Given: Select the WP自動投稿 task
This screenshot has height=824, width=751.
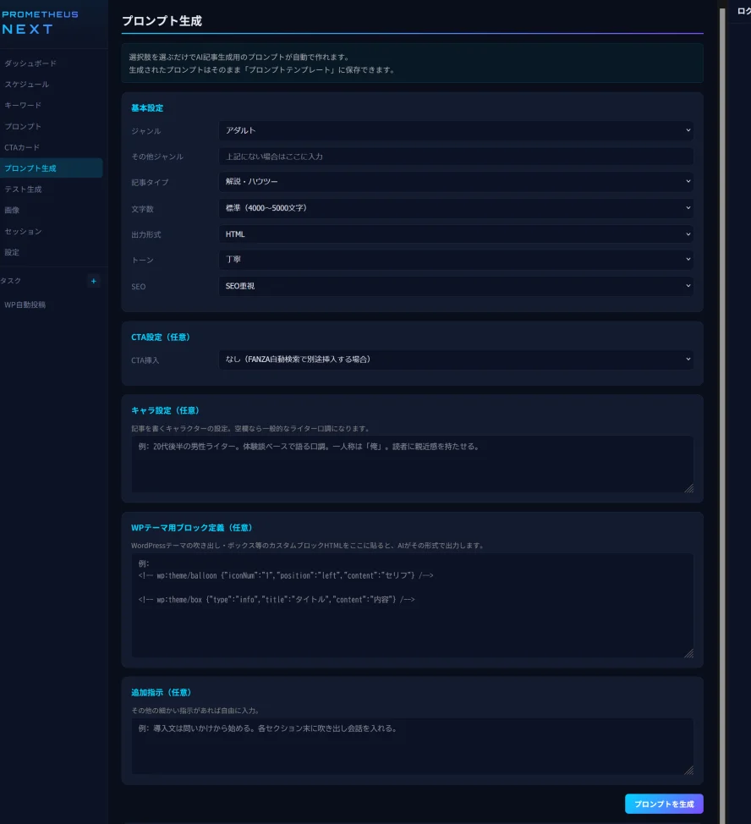Looking at the screenshot, I should click(x=25, y=305).
